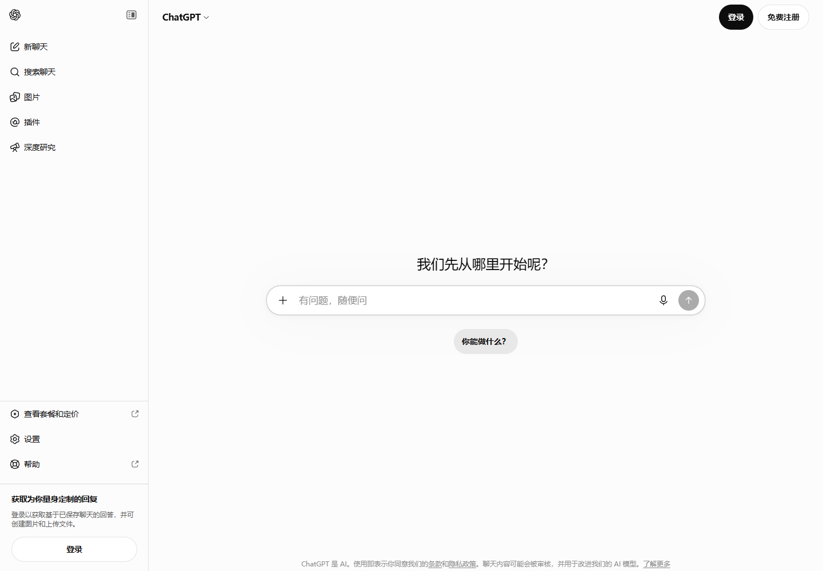Open the 了解更多 link in footer
Viewport: 823px width, 571px height.
(657, 564)
